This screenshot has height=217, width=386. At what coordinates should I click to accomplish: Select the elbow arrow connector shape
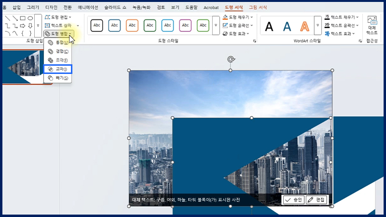pos(15,26)
